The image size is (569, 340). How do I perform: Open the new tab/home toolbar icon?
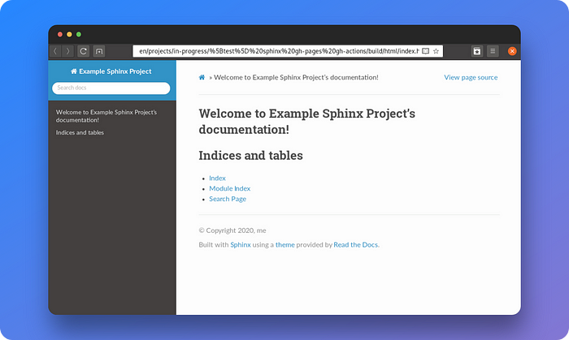coord(99,51)
